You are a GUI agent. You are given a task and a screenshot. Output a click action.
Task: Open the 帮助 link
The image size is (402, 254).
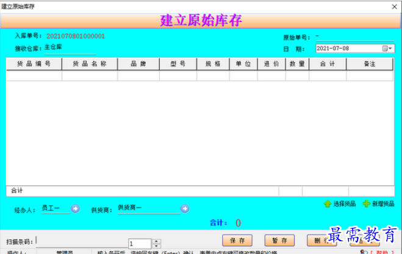pyautogui.click(x=382, y=252)
